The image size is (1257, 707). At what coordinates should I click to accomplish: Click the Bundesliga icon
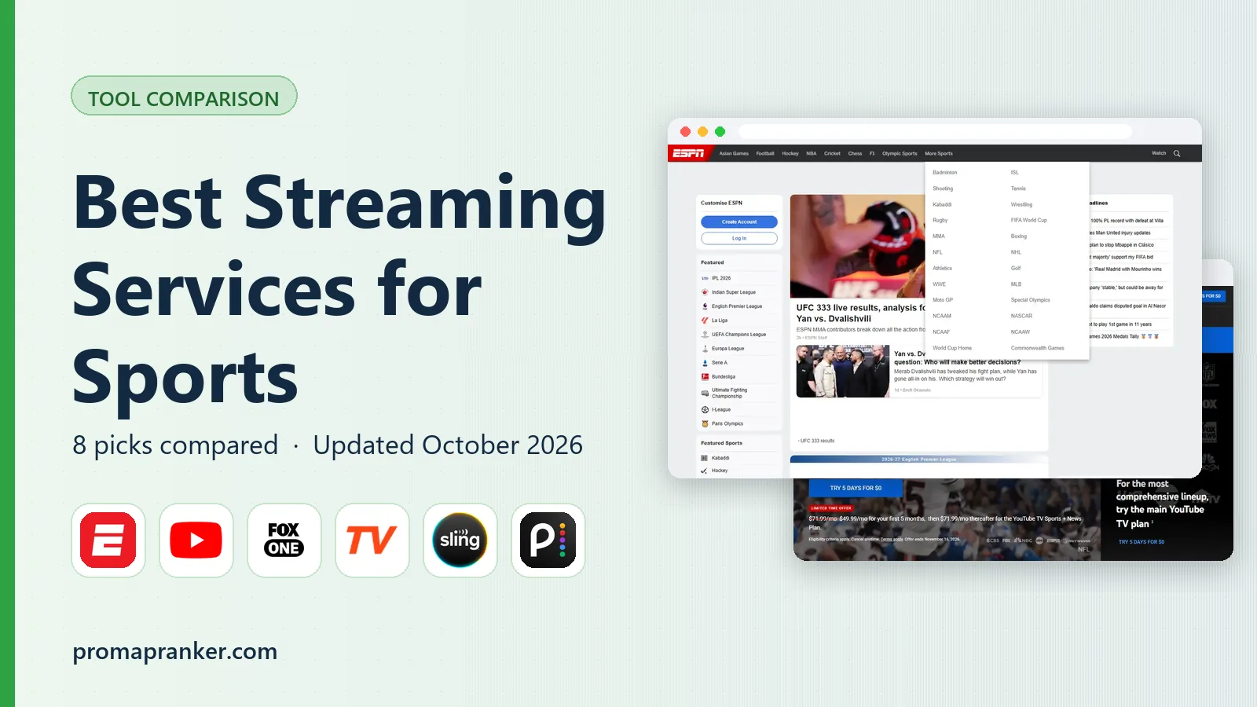point(705,377)
